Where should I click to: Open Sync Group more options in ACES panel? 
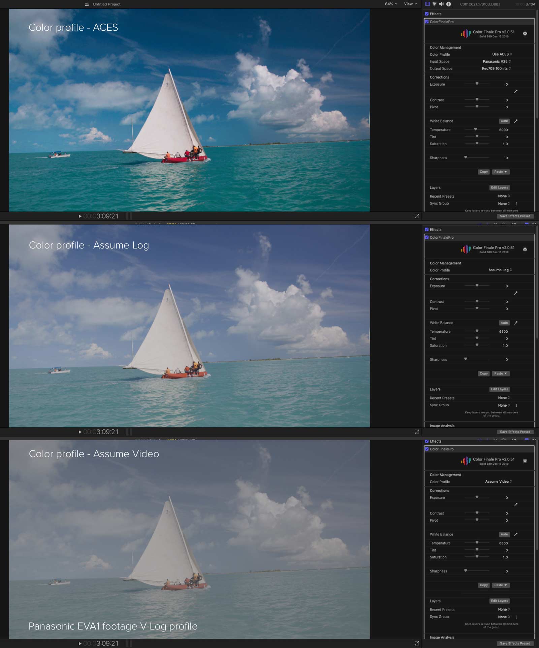pyautogui.click(x=516, y=204)
